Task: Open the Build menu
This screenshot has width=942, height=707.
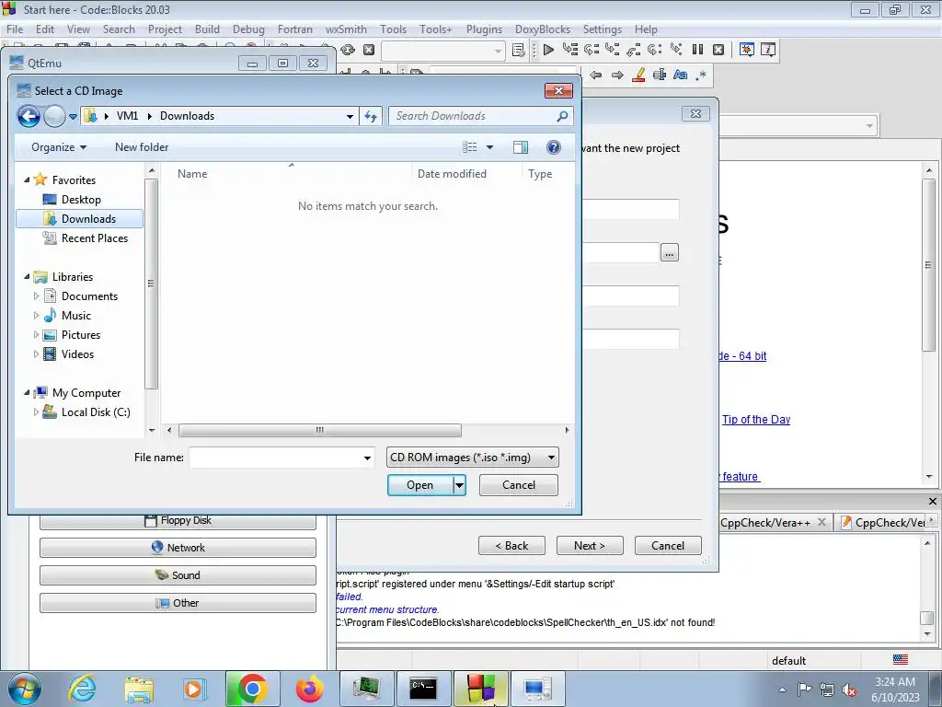Action: (207, 29)
